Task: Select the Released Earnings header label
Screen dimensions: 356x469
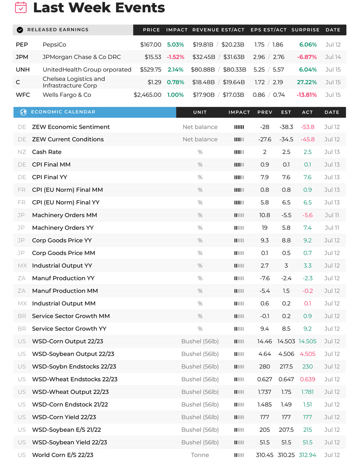Action: point(58,30)
